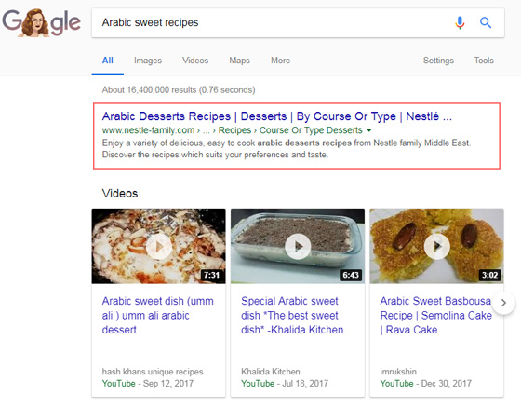
Task: Expand Nestle result URL dropdown arrow
Action: (369, 130)
